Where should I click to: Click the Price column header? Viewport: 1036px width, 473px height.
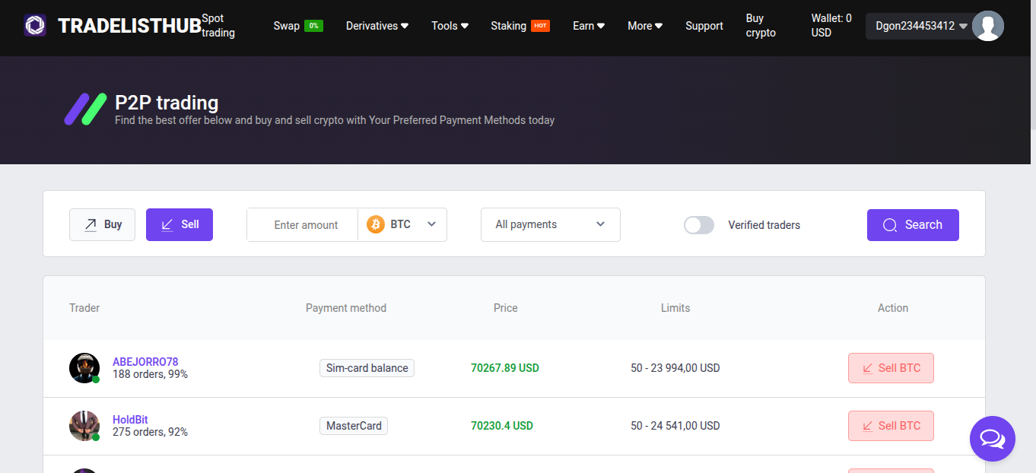(x=506, y=308)
